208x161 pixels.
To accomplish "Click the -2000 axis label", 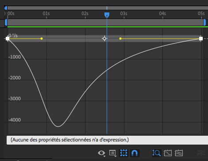I will pos(15,78).
